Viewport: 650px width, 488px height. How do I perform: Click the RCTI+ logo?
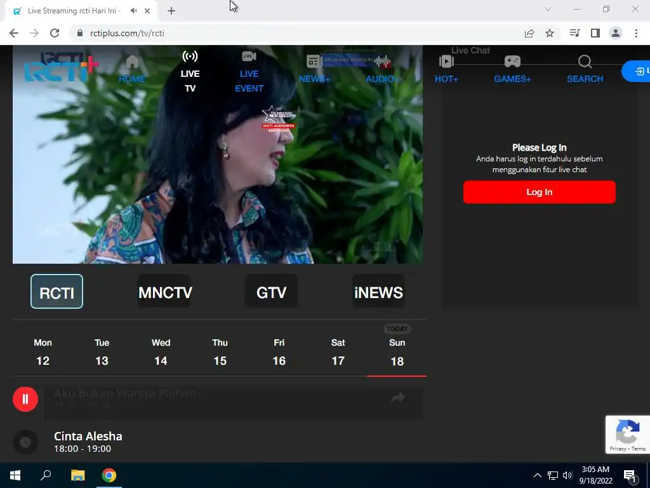62,67
